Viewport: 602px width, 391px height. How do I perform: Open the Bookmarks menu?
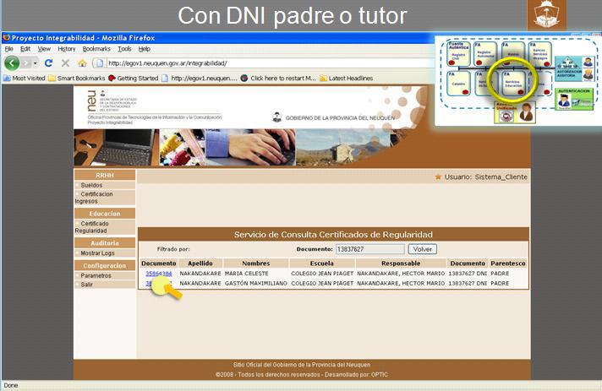pyautogui.click(x=96, y=49)
